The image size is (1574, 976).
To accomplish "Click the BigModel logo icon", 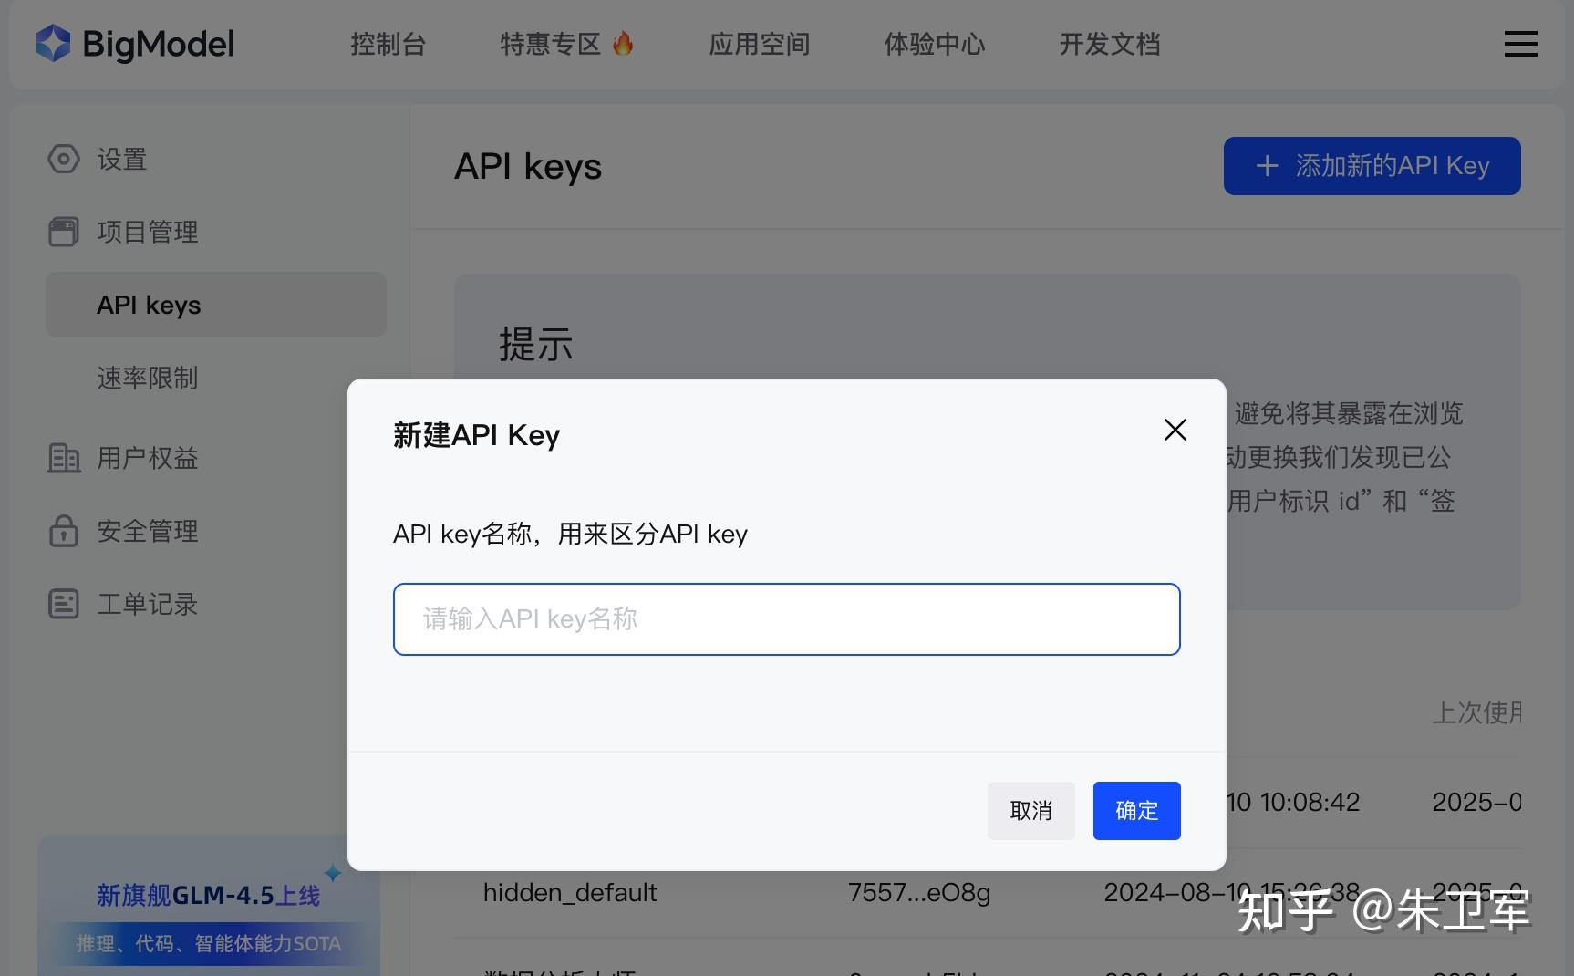I will (x=52, y=43).
